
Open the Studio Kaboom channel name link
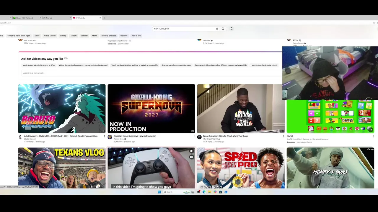(x=30, y=139)
